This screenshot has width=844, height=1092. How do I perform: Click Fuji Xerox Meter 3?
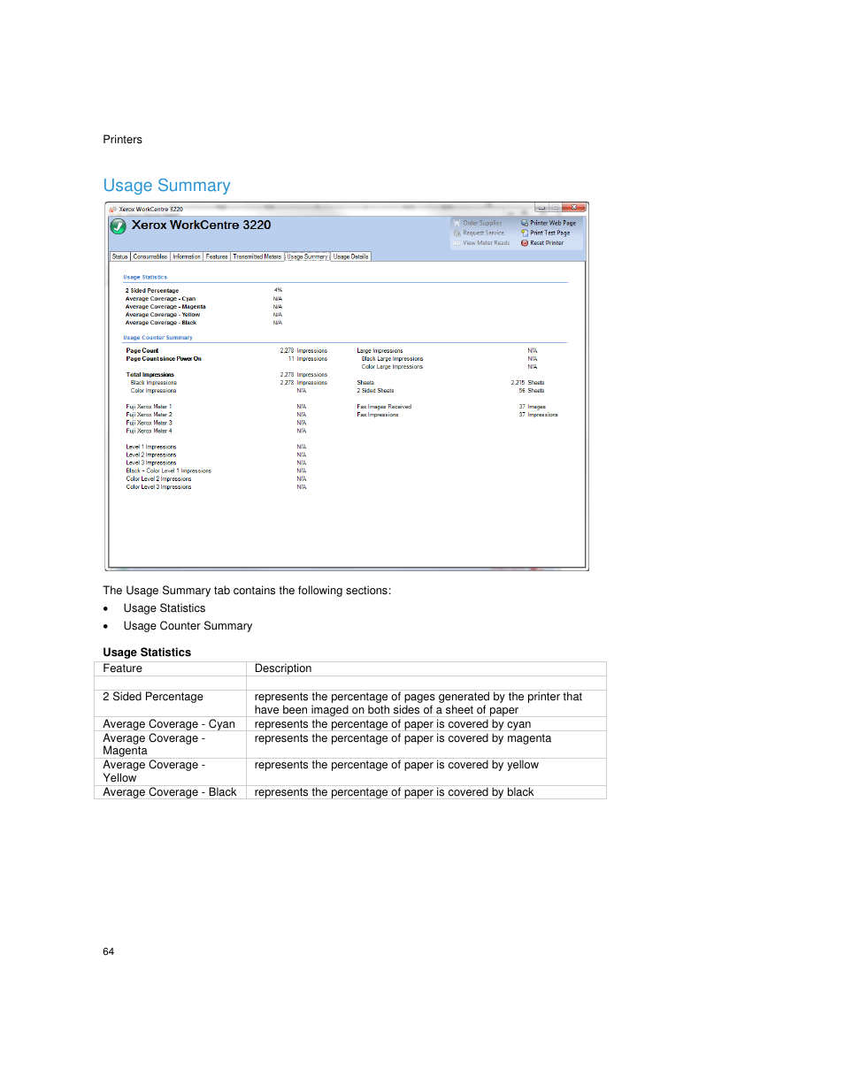pyautogui.click(x=149, y=423)
